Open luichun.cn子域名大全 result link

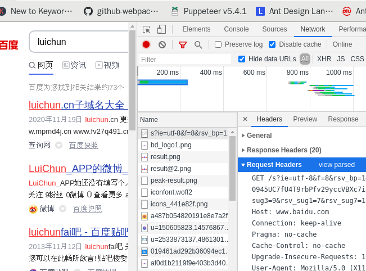click(79, 105)
